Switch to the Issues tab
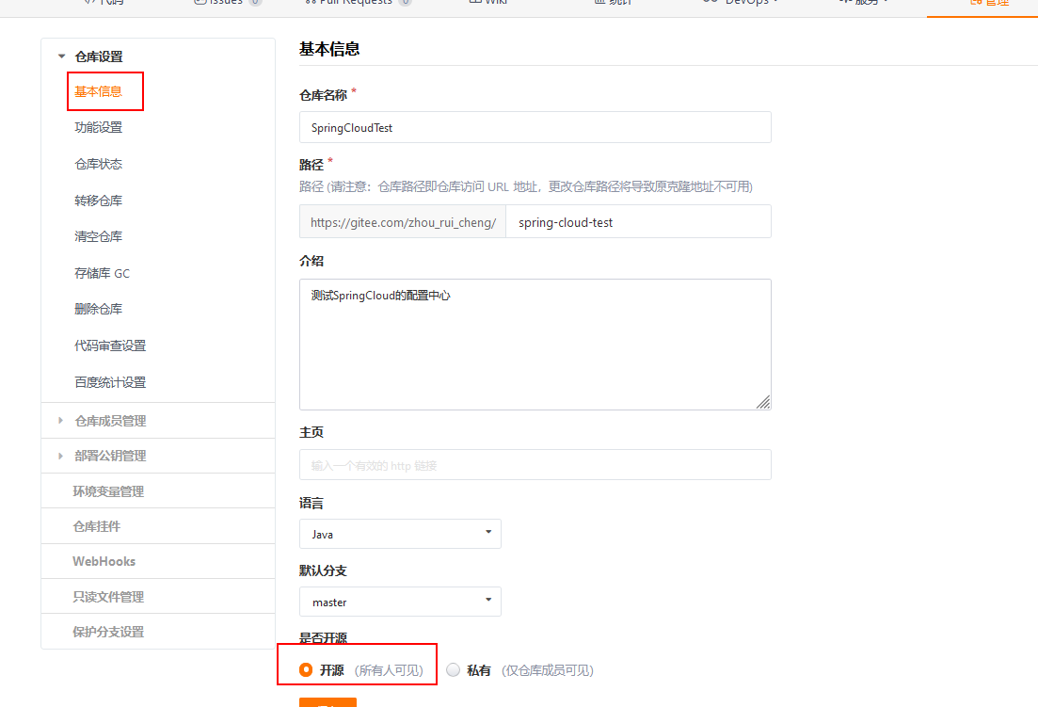Image resolution: width=1038 pixels, height=707 pixels. click(227, 3)
